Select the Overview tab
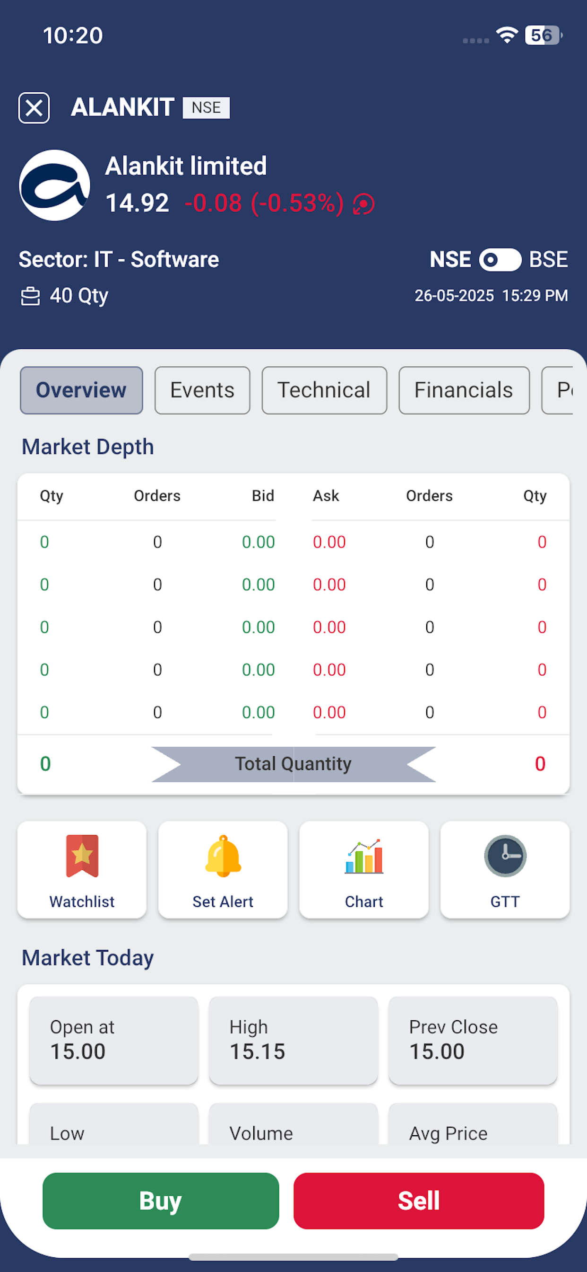587x1272 pixels. pyautogui.click(x=81, y=390)
